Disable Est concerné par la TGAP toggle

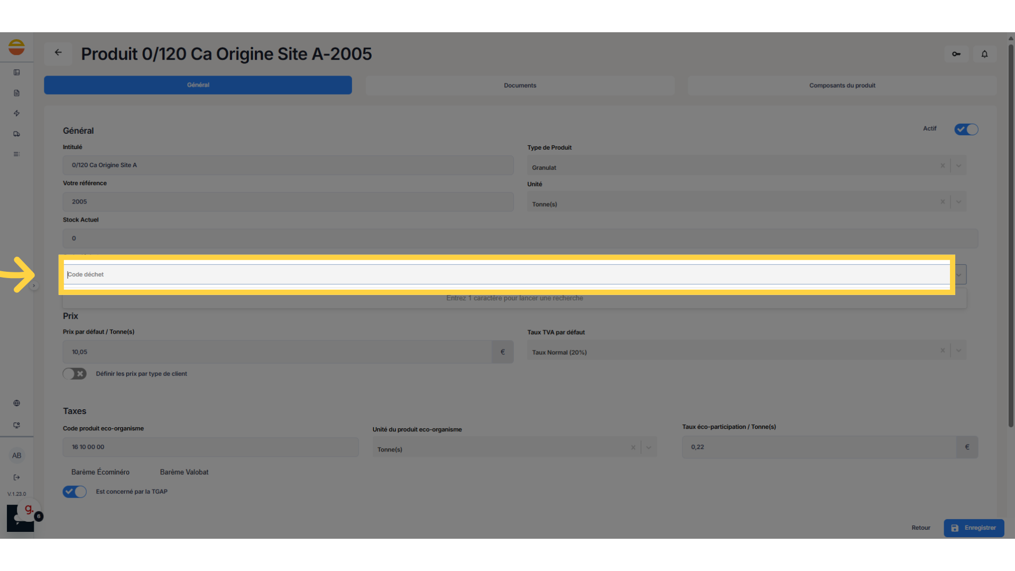click(x=75, y=492)
